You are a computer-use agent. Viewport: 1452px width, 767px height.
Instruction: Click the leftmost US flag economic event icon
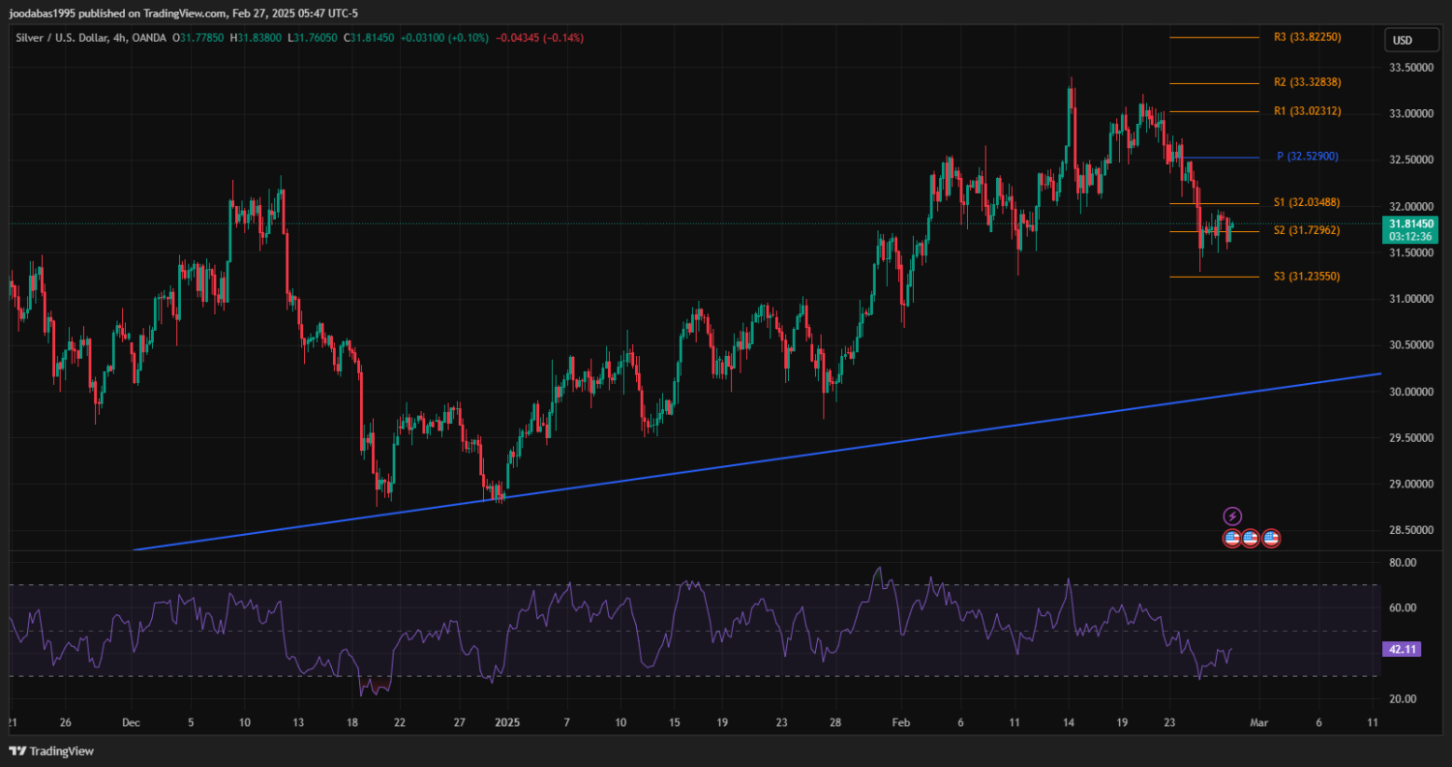pyautogui.click(x=1232, y=538)
